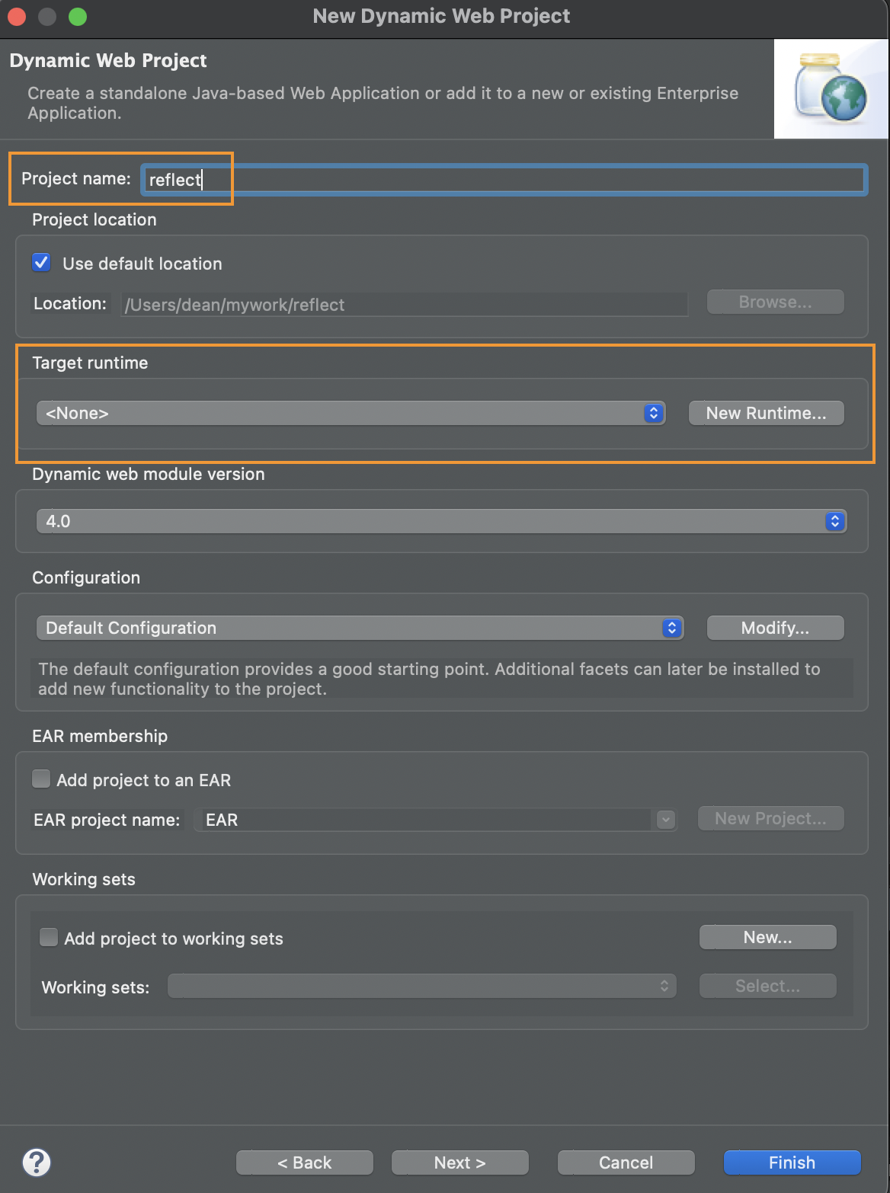Enable Add project to an EAR
Viewport: 890px width, 1193px height.
(41, 779)
